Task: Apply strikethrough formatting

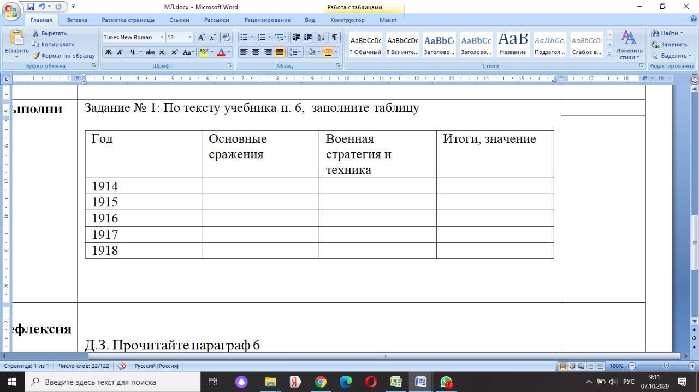Action: 150,52
